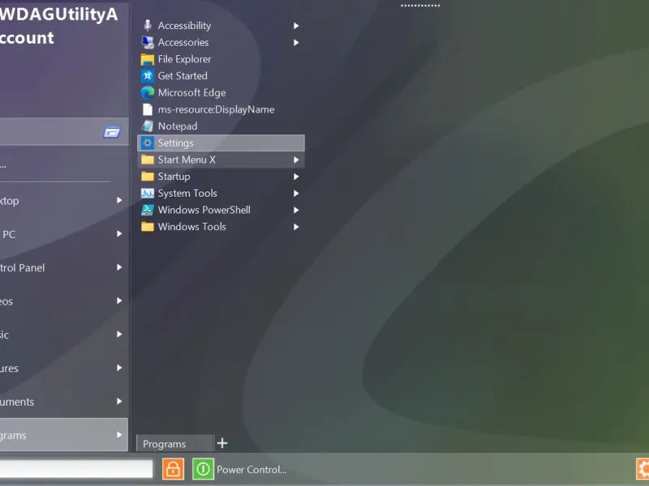Select the Settings entry in programs list
The image size is (649, 486).
coord(221,143)
